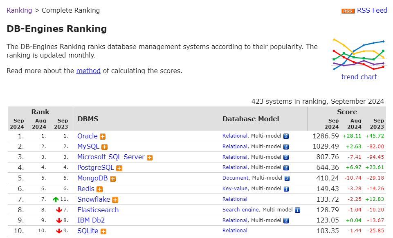Click the plus icon next to Snowflake
393x238 pixels.
[x=115, y=200]
